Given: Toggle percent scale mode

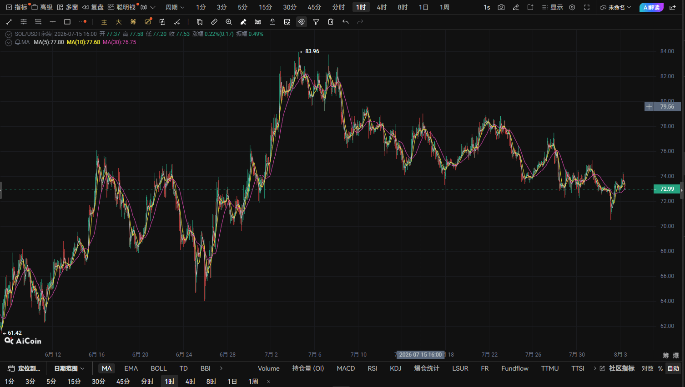Looking at the screenshot, I should pos(660,368).
